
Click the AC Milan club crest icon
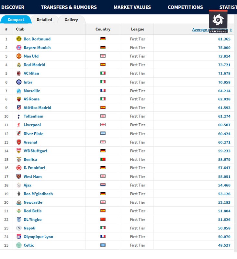[19, 73]
